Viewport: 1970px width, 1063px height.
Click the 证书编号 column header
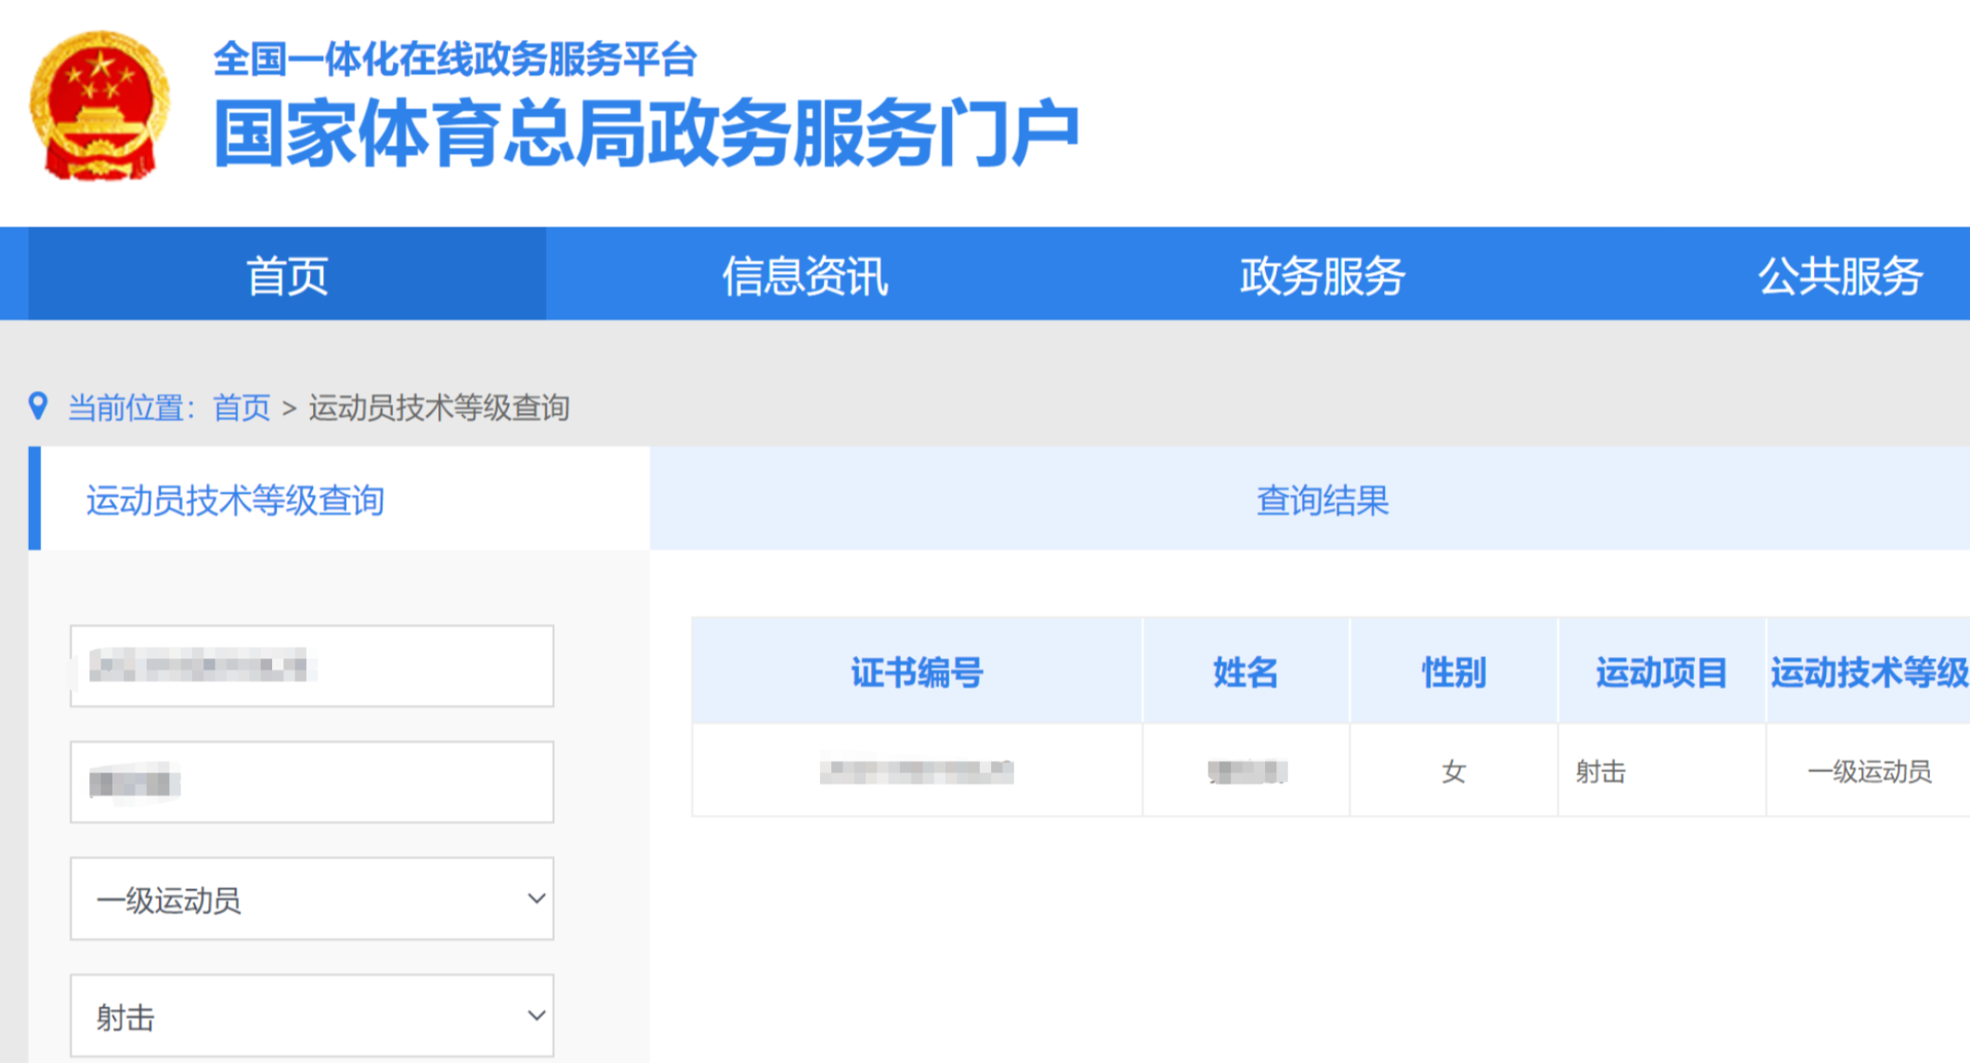(917, 671)
